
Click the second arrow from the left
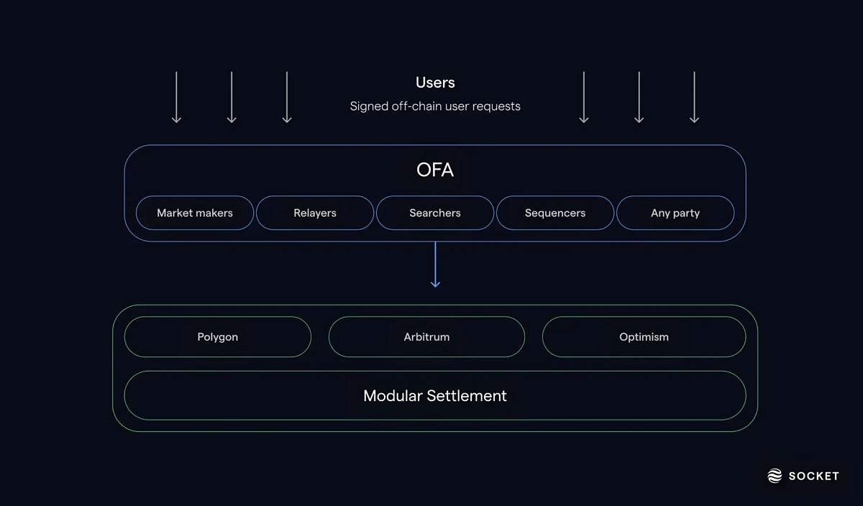click(232, 97)
